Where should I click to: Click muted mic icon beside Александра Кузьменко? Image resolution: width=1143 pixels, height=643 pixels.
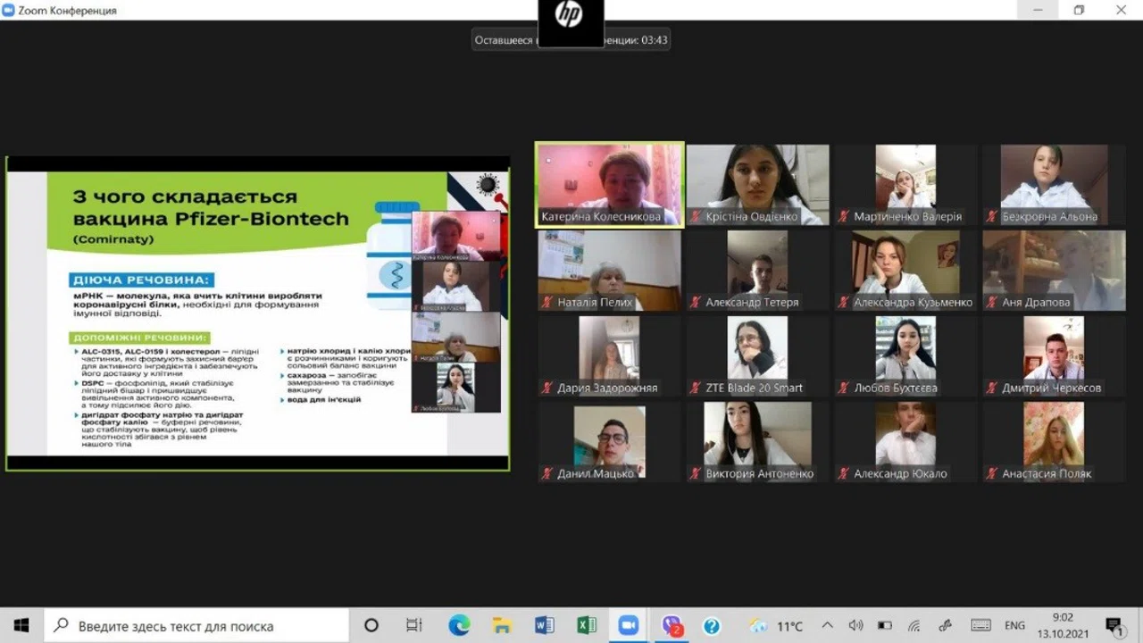click(844, 303)
